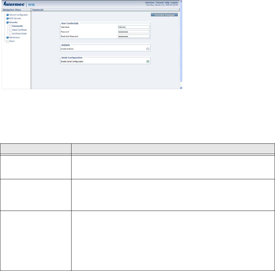Click the Maintenance folder icon
This screenshot has width=275, height=271.
tap(7, 38)
